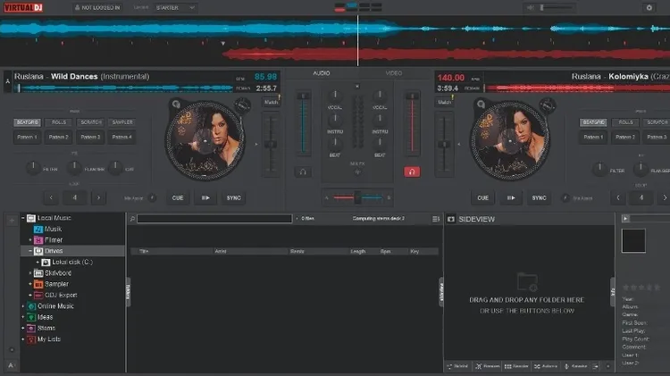This screenshot has width=670, height=376.
Task: Trigger Pattern 1 pad on right deck
Action: tap(593, 138)
